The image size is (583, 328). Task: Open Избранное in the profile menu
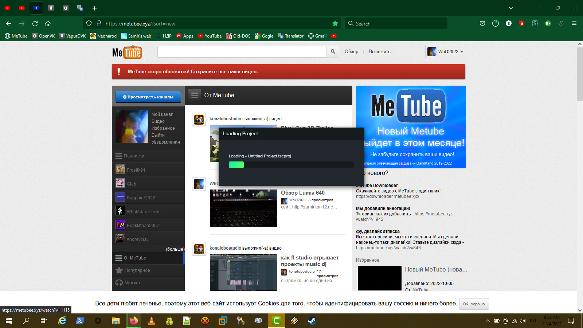163,128
